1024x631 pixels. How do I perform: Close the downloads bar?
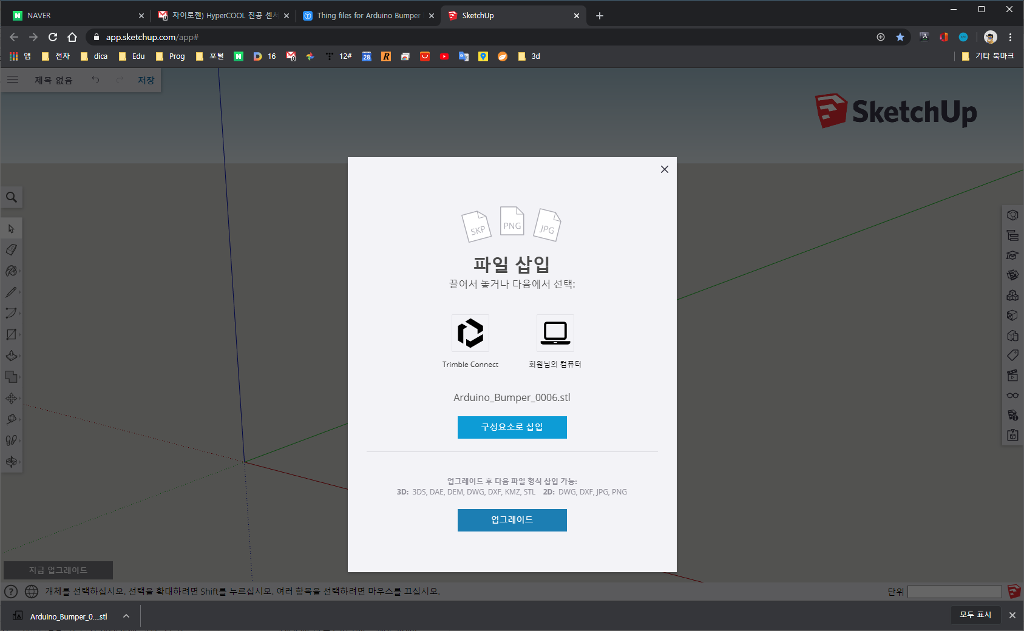click(1012, 615)
